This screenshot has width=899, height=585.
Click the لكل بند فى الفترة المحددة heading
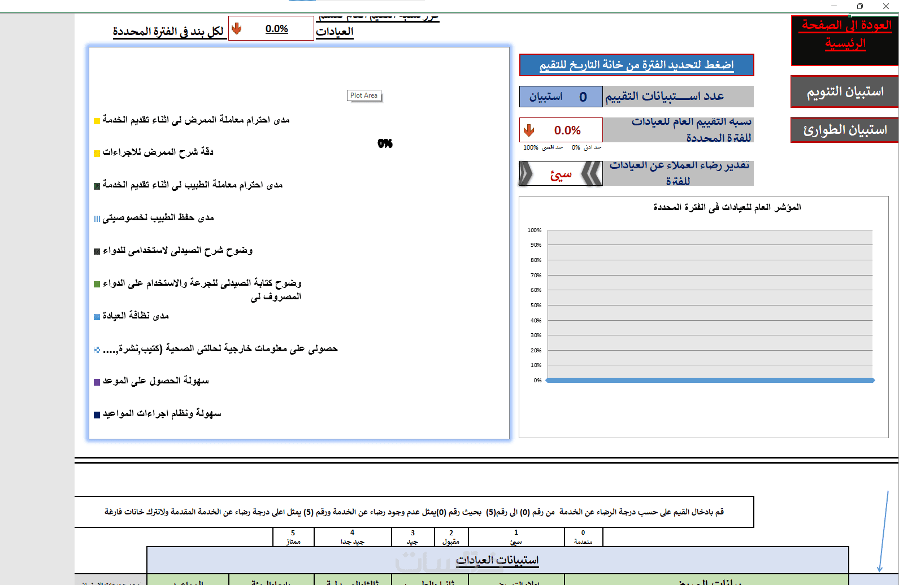point(168,32)
